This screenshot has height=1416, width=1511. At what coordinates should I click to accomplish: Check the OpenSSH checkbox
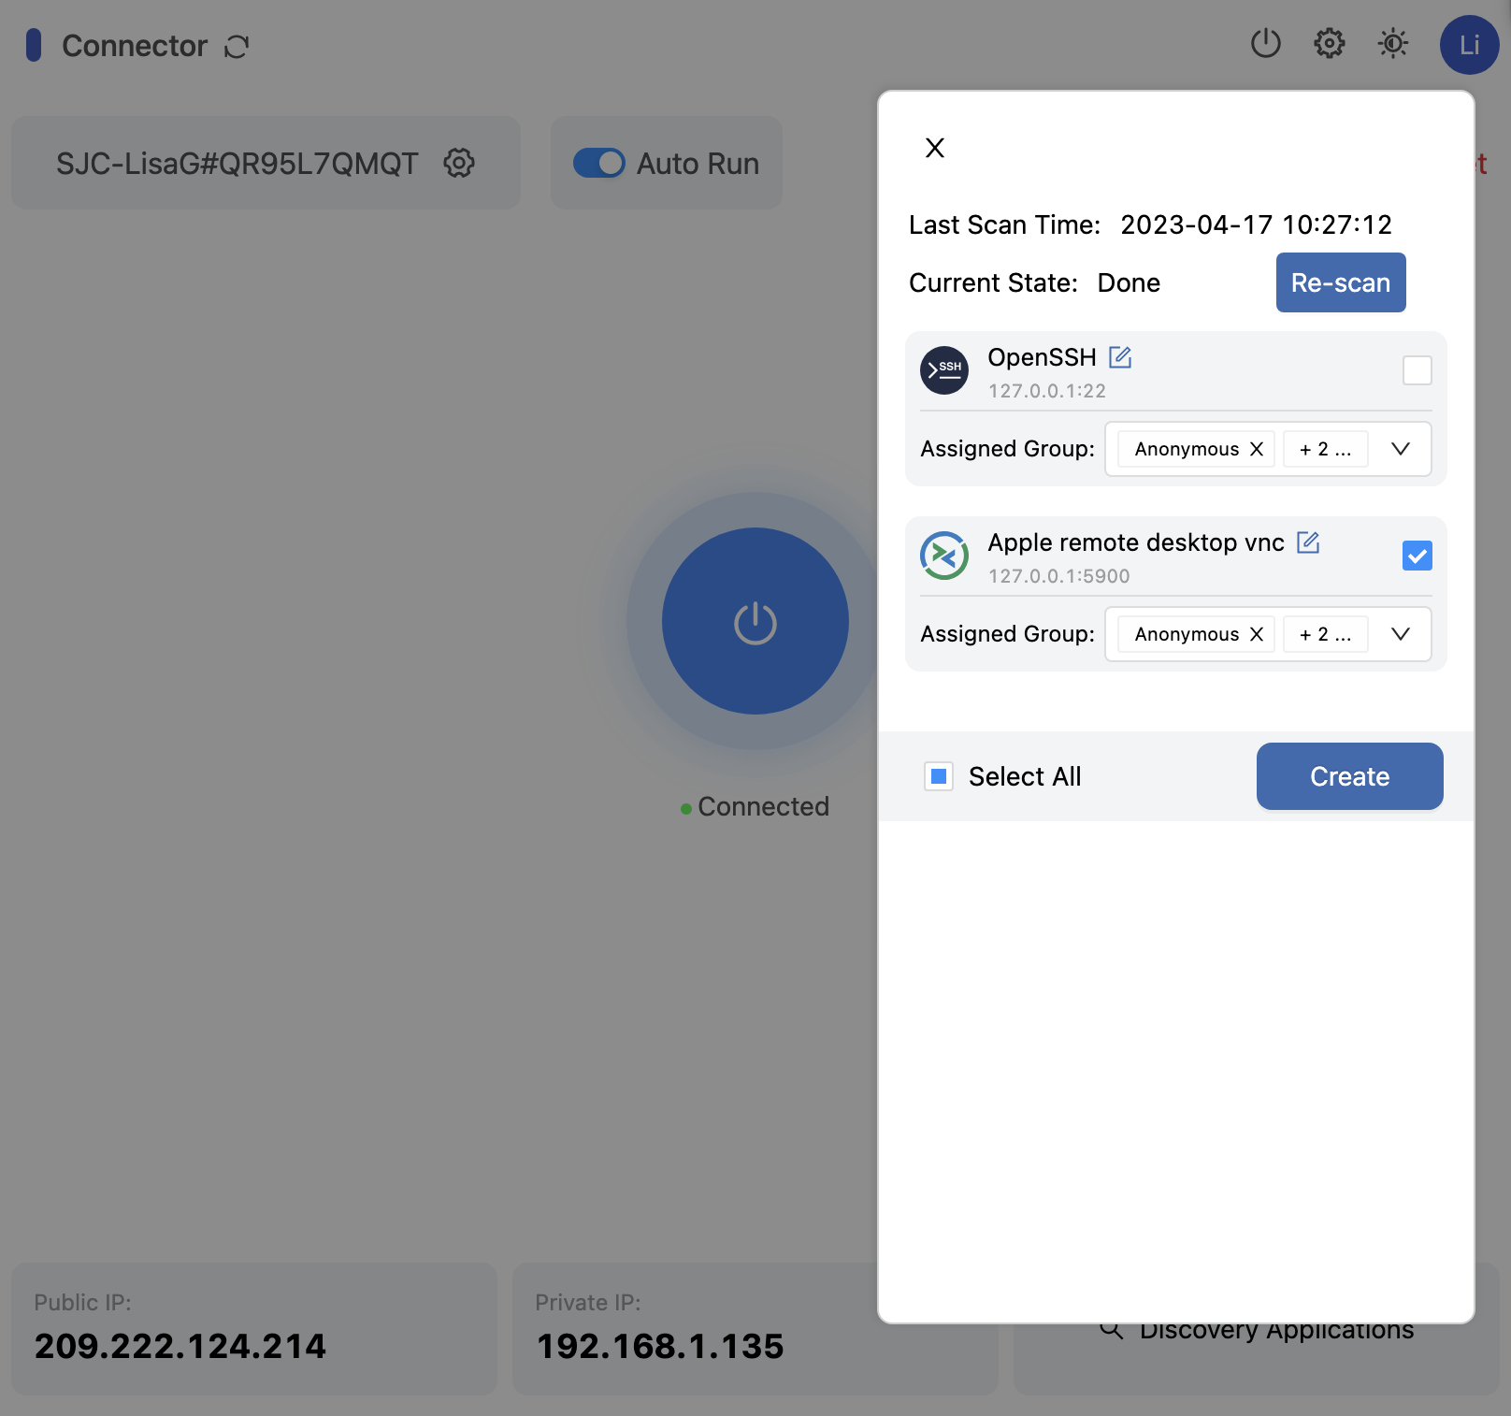tap(1417, 370)
